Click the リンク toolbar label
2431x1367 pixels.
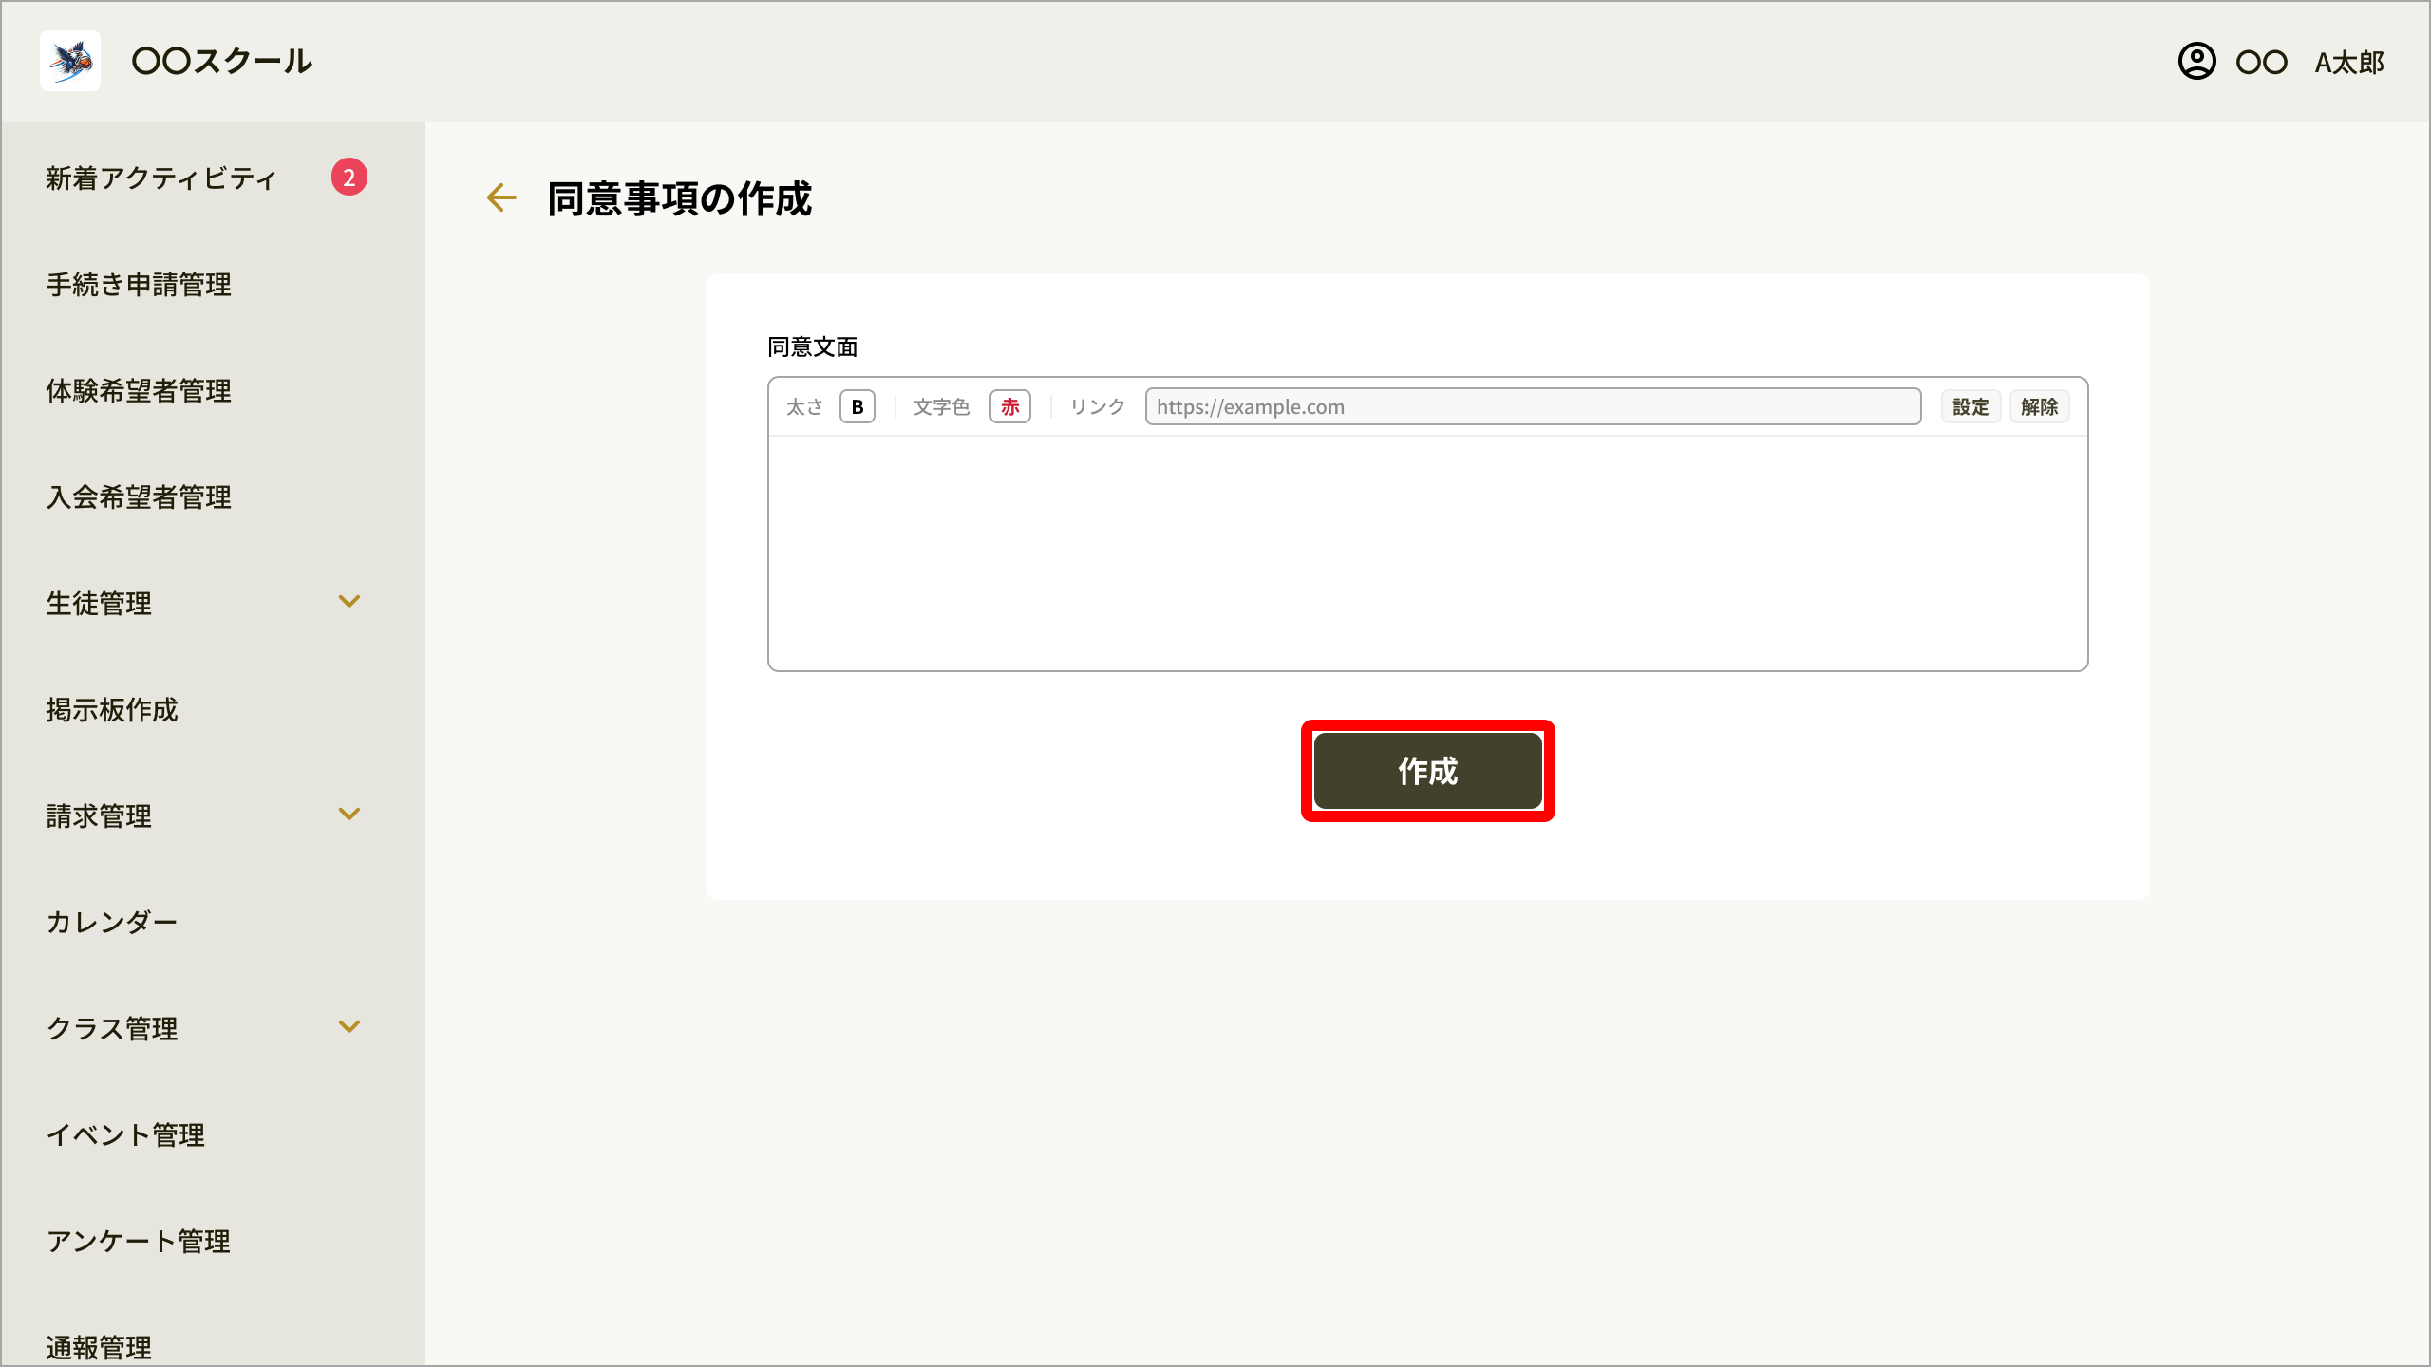point(1098,407)
